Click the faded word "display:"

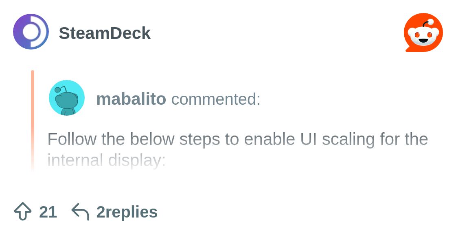137,160
